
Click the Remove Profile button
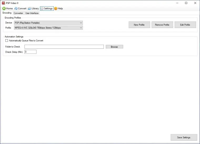162,25
